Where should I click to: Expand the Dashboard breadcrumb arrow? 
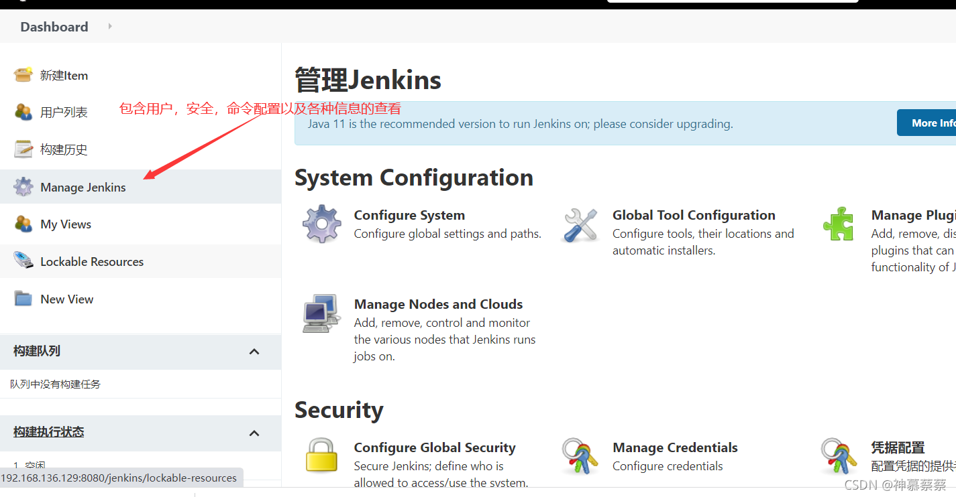point(110,26)
